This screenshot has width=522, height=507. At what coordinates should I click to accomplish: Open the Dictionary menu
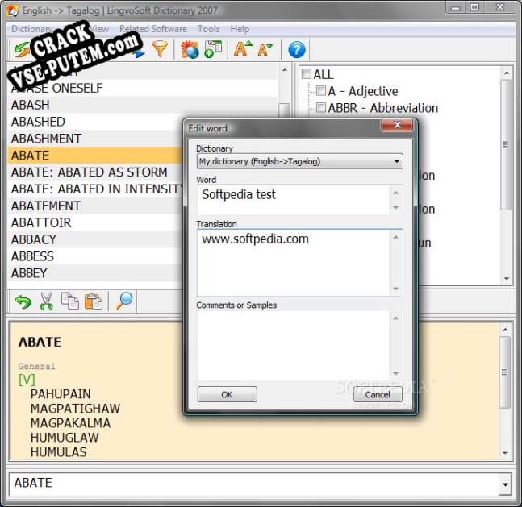pos(32,29)
